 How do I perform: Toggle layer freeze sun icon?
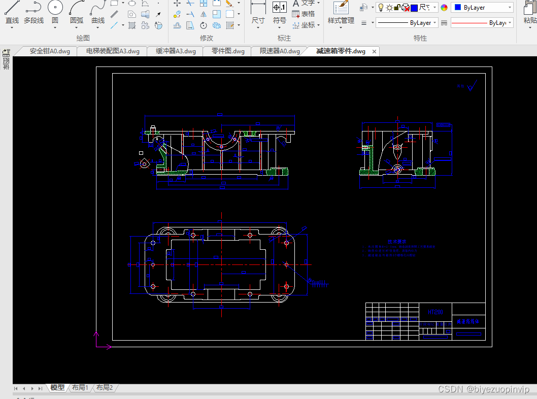(x=389, y=8)
